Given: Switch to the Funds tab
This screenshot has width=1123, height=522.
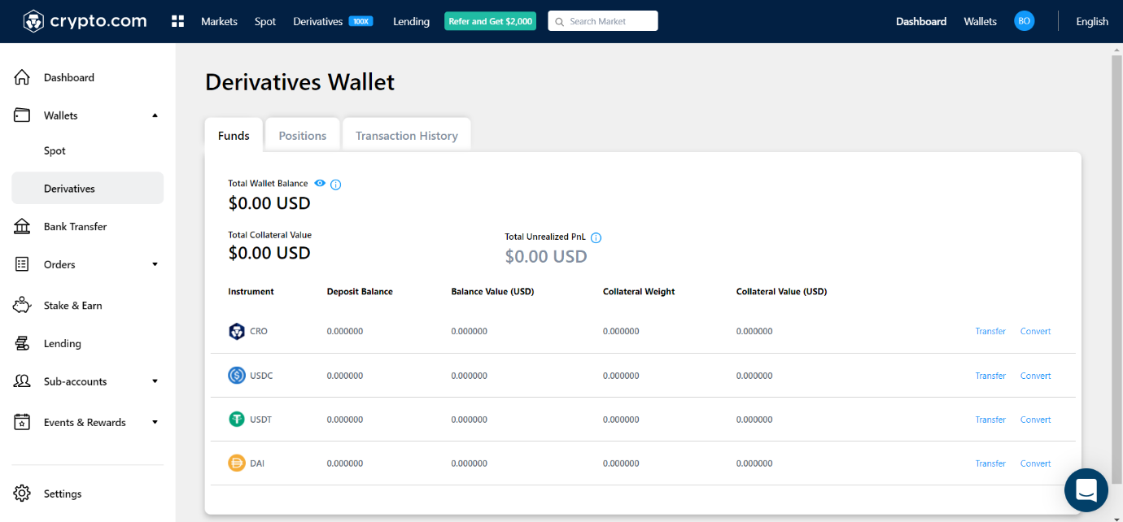Looking at the screenshot, I should pyautogui.click(x=234, y=135).
